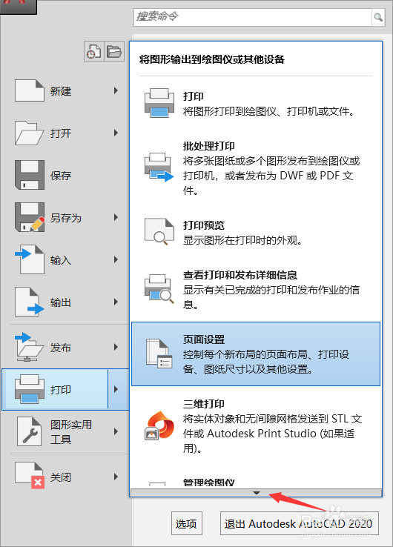Click the 批处理打印 printer arrow icon
393x547 pixels.
(x=159, y=167)
